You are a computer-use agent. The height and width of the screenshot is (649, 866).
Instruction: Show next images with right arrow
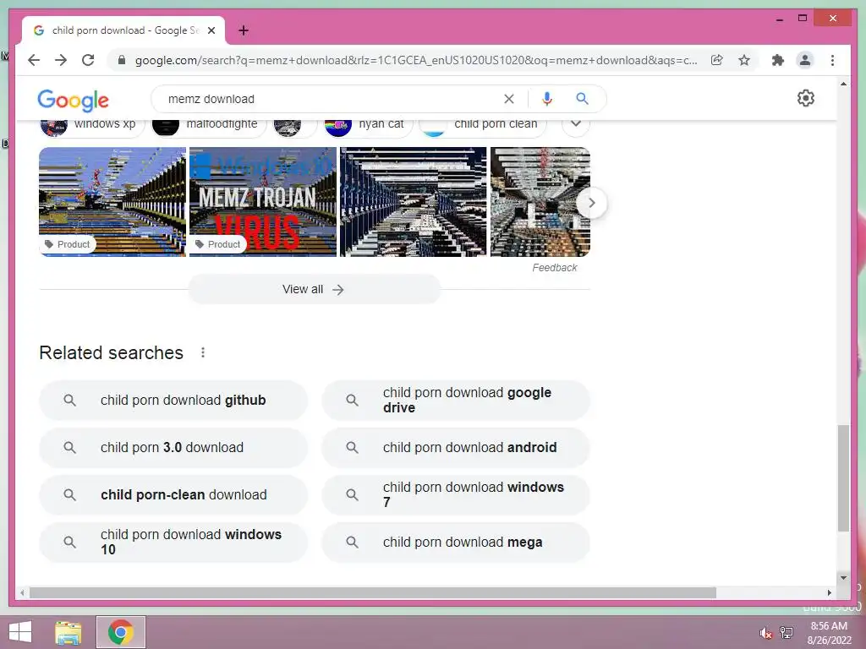pos(591,203)
